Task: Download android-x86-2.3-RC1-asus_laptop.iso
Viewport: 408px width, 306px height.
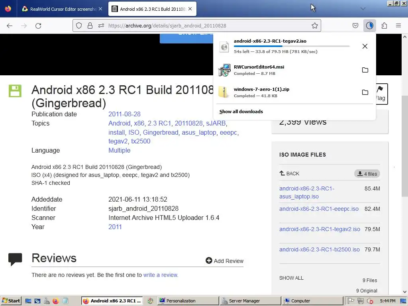Action: coord(307,192)
